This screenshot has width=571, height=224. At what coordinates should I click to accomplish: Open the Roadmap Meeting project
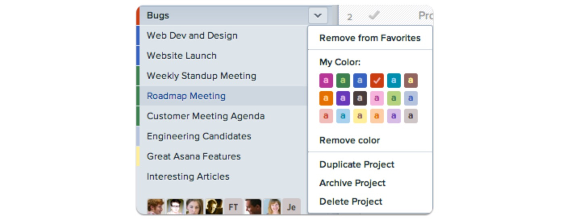pyautogui.click(x=186, y=96)
